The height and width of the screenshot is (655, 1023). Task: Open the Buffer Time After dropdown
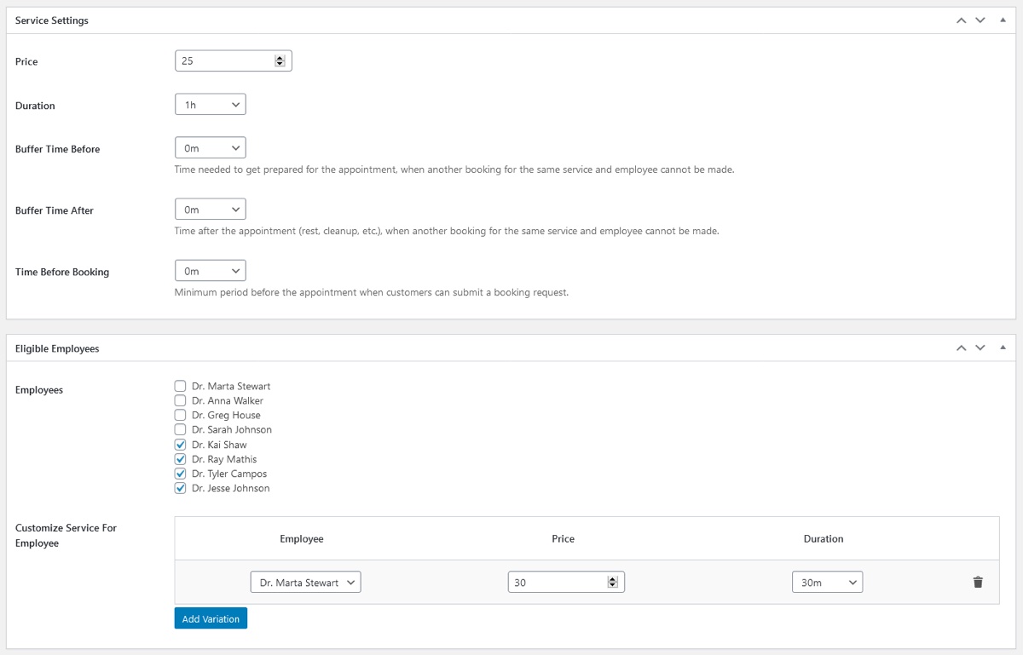point(211,210)
